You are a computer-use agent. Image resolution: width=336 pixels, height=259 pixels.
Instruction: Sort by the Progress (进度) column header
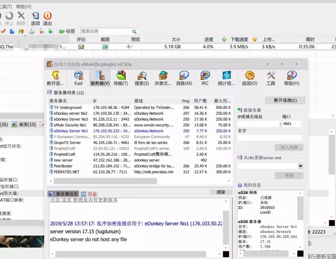(208, 39)
